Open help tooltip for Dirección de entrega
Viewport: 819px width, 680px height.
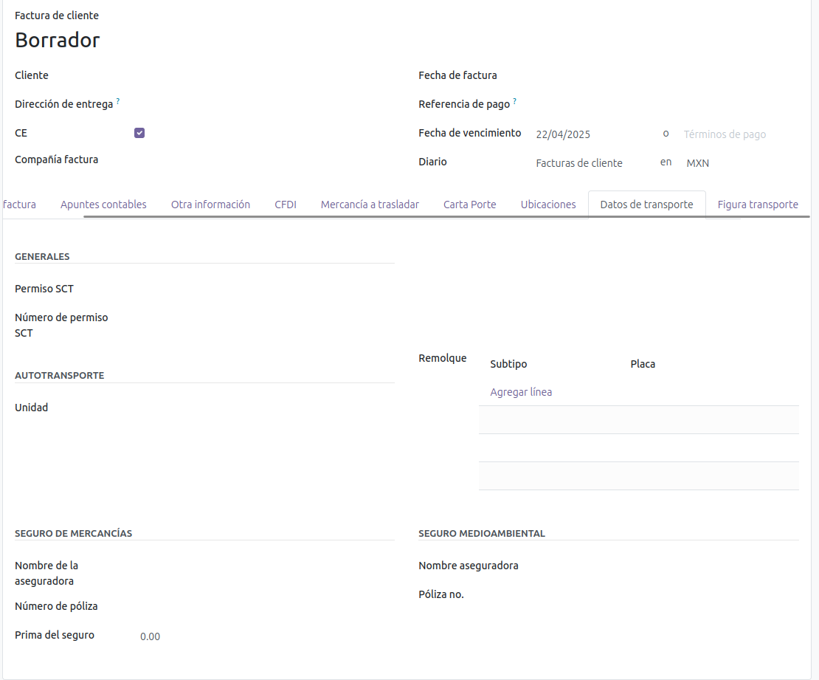[118, 102]
